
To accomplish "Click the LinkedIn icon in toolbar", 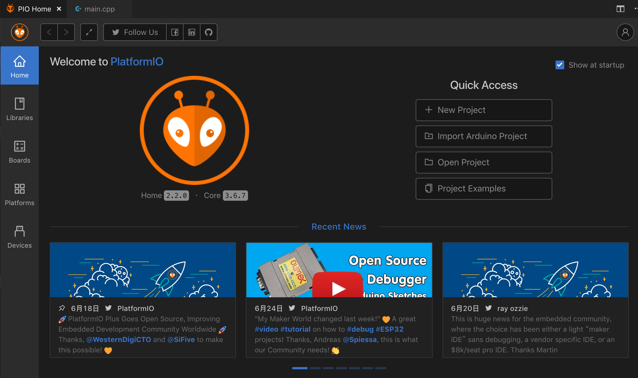I will [192, 32].
